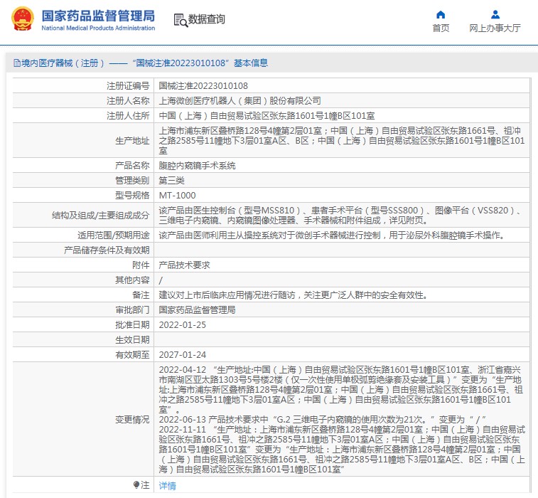Click the data query magnifier icon
Screen dimensions: 538x498
pyautogui.click(x=180, y=20)
